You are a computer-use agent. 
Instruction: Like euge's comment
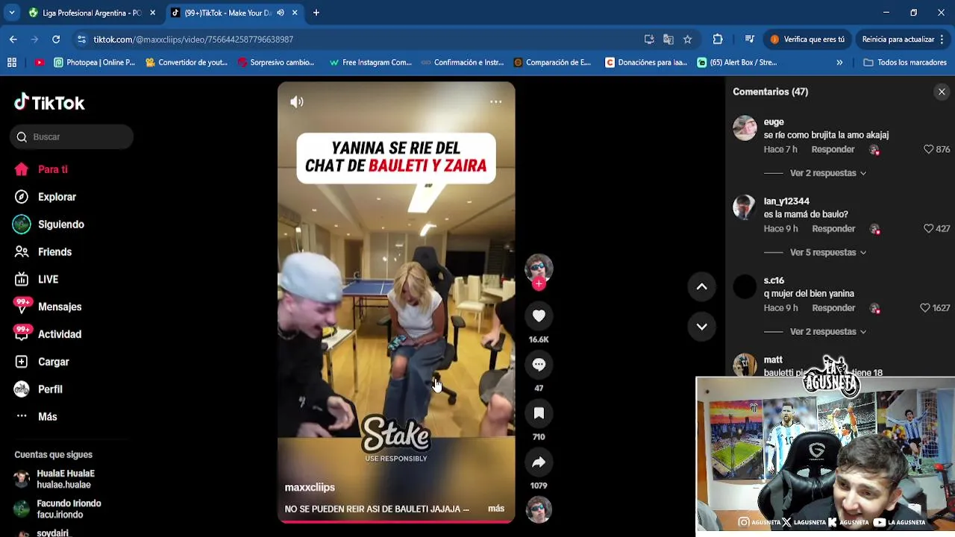tap(929, 149)
